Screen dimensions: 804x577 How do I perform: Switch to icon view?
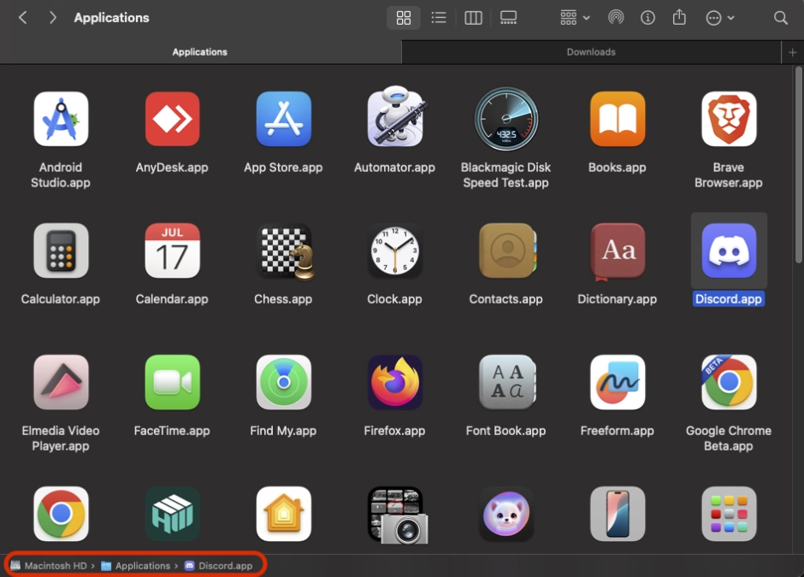[404, 18]
